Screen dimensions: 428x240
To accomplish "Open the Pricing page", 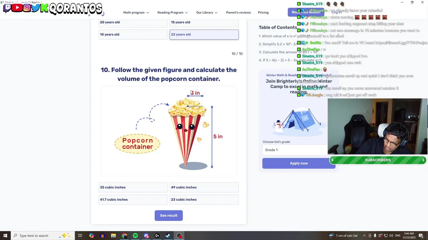I will (263, 13).
